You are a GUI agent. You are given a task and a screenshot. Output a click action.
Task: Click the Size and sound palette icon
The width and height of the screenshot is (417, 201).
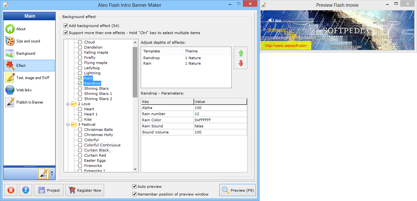[10, 41]
